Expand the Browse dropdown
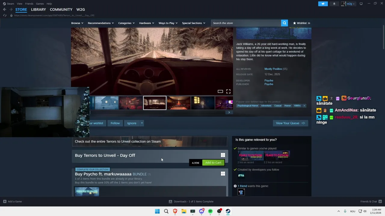Screen dimensions: 385x216 pyautogui.click(x=77, y=23)
